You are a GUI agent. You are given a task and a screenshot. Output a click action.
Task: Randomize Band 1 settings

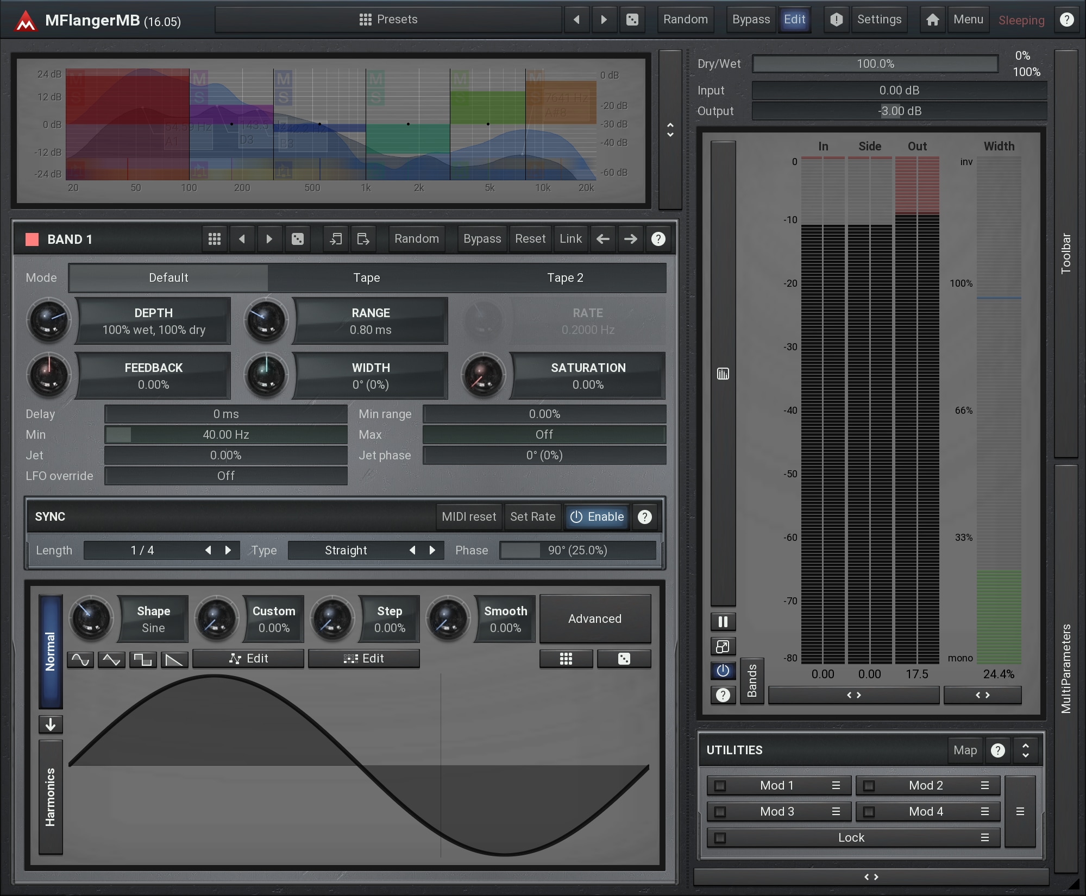tap(417, 239)
